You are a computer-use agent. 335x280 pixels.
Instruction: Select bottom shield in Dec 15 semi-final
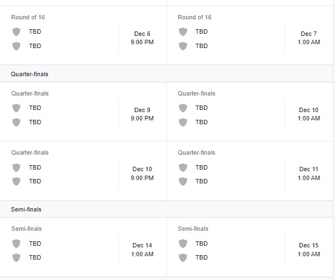(183, 257)
